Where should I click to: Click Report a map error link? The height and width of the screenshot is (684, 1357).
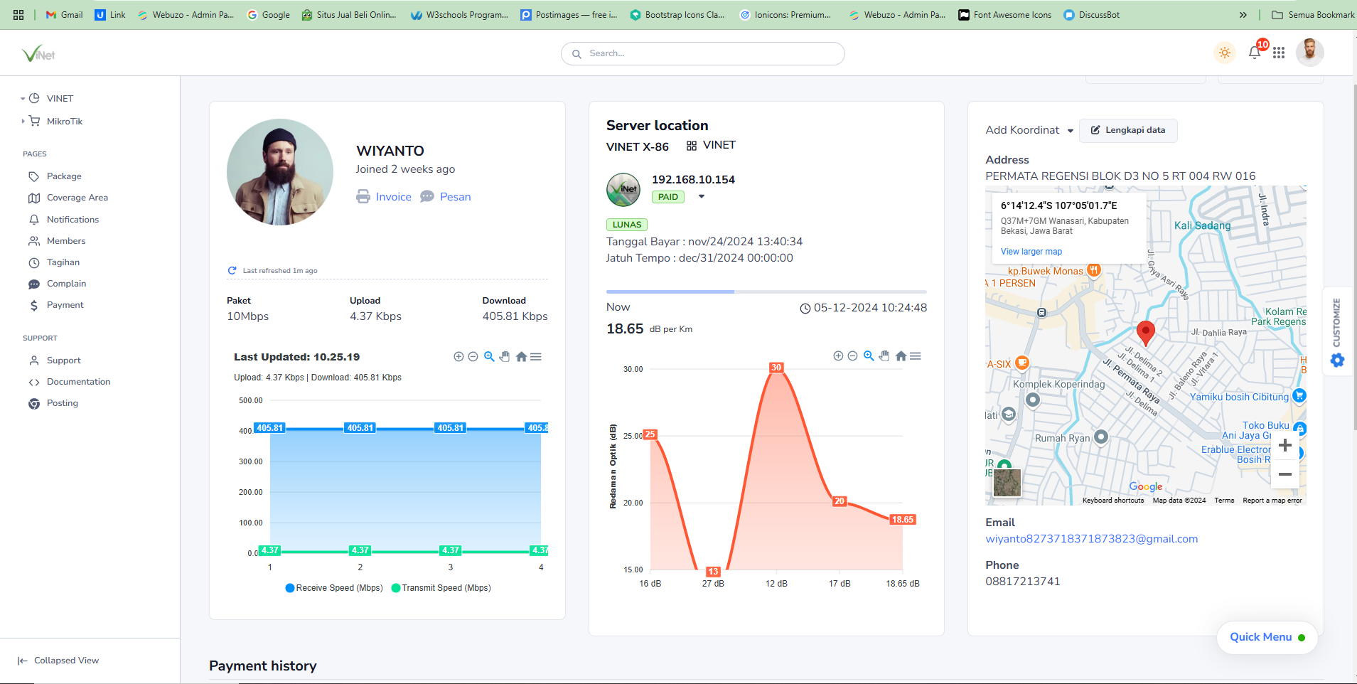tap(1272, 501)
